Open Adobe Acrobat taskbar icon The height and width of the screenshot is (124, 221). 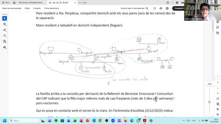pos(145,121)
